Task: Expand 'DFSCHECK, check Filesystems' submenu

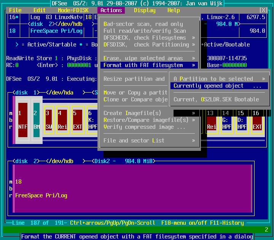Action: (x=149, y=38)
